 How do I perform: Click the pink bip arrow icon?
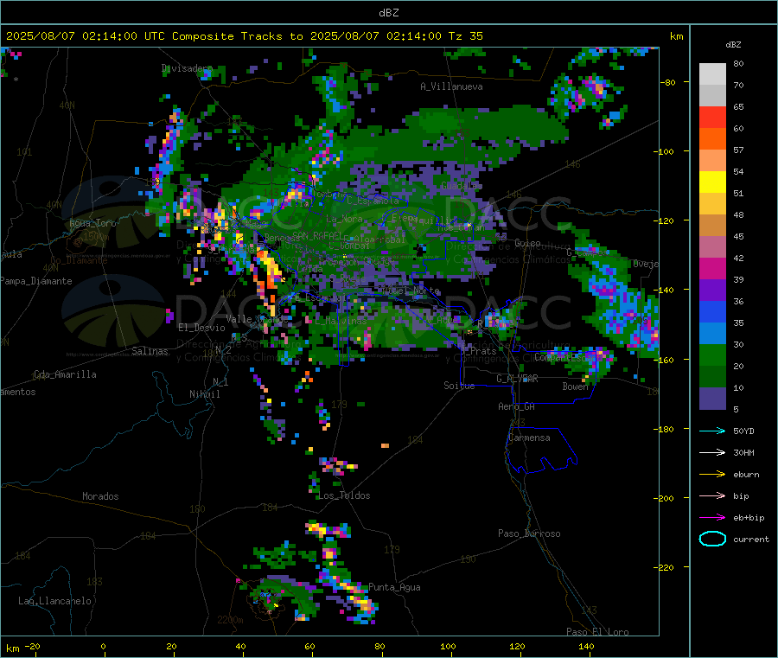coord(712,495)
